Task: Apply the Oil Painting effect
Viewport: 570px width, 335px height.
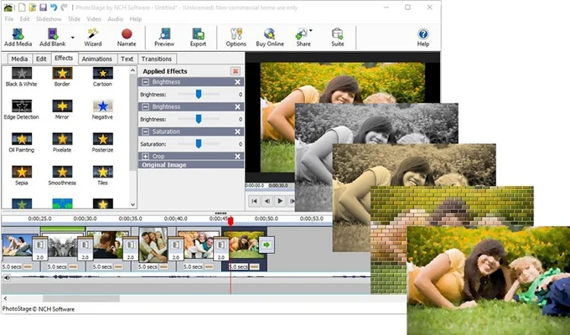Action: (x=22, y=142)
